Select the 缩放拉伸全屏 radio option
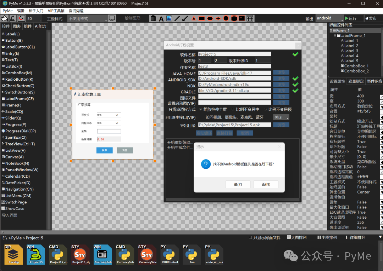This screenshot has height=271, width=383. point(201,109)
